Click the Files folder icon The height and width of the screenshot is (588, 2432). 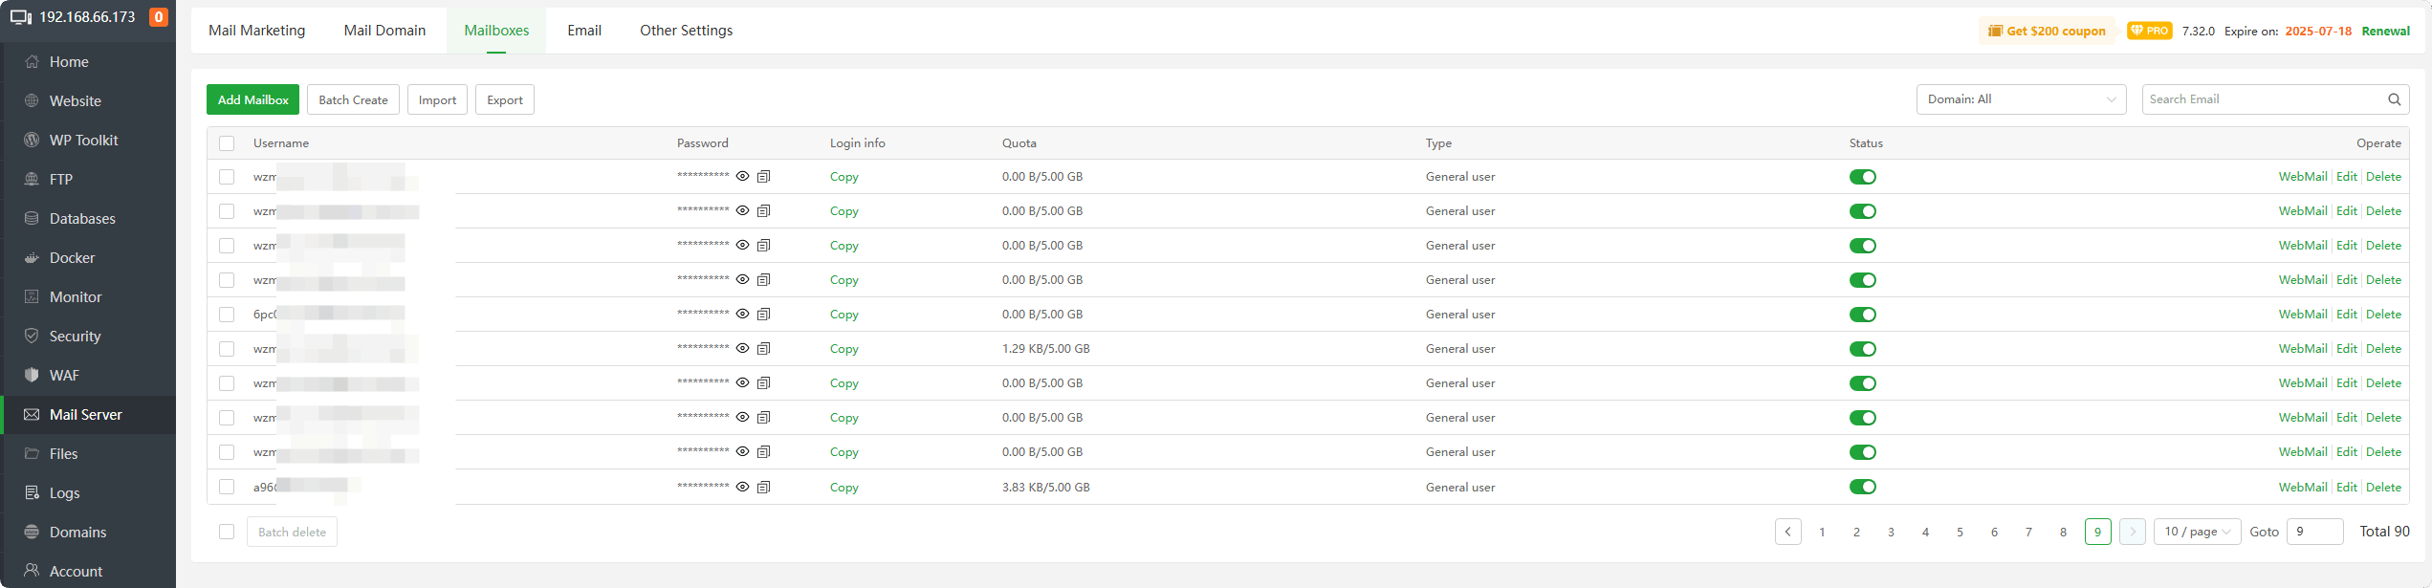click(32, 454)
